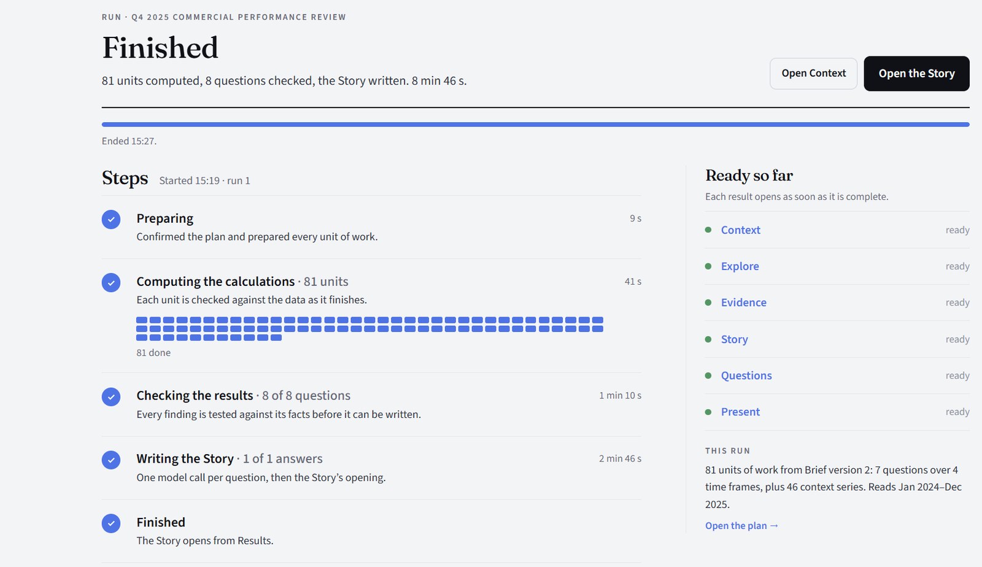Click the Writing the Story checkmark icon

click(111, 460)
